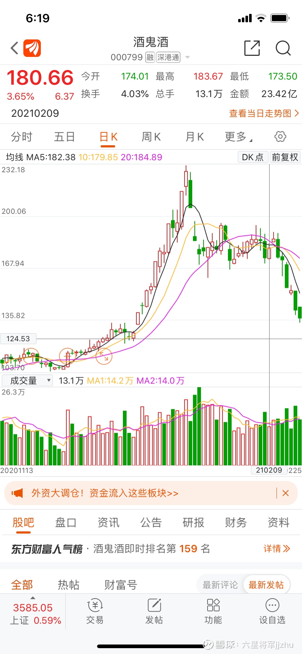This screenshot has height=654, width=302.
Task: Open the 公告 tab
Action: point(151,523)
